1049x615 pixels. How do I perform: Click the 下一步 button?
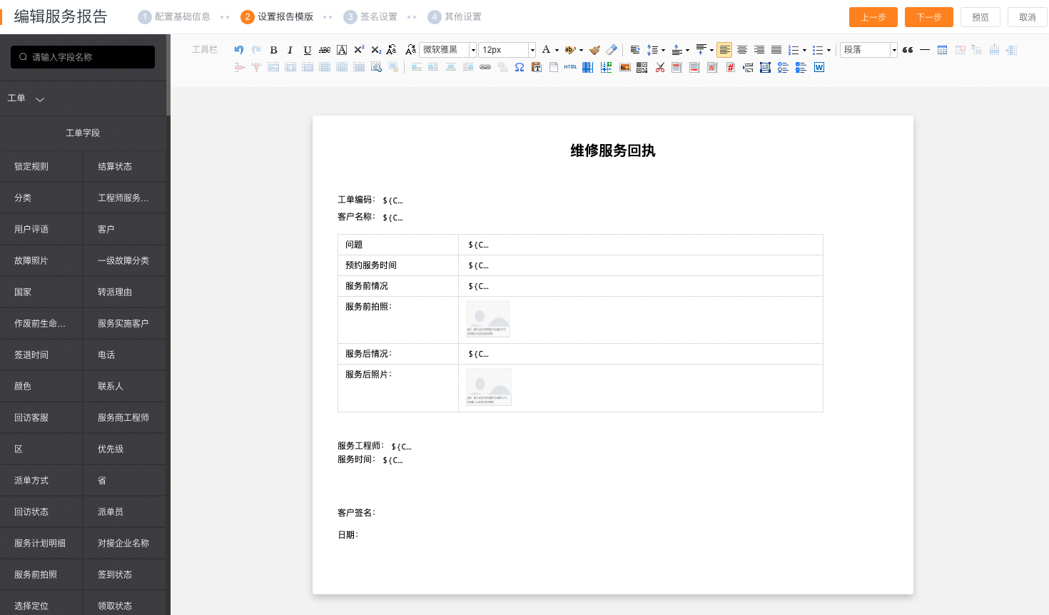pyautogui.click(x=929, y=17)
